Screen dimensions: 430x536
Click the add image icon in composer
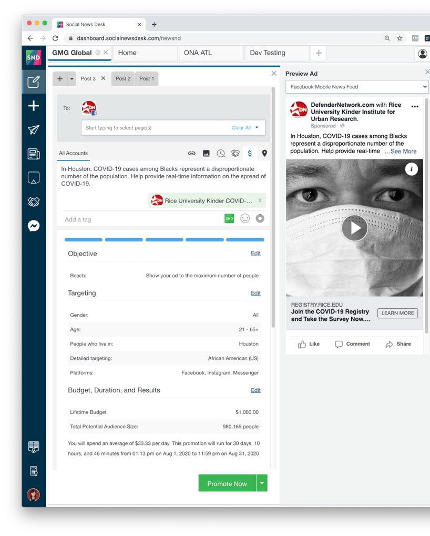(206, 154)
